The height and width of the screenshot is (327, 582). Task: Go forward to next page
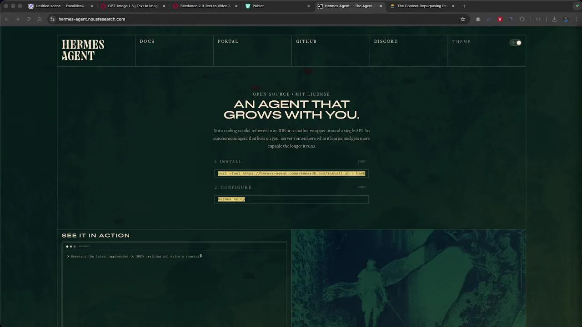coord(17,19)
